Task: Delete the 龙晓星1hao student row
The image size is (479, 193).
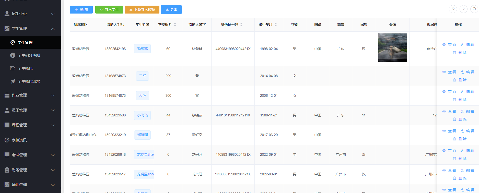Action: (x=460, y=178)
